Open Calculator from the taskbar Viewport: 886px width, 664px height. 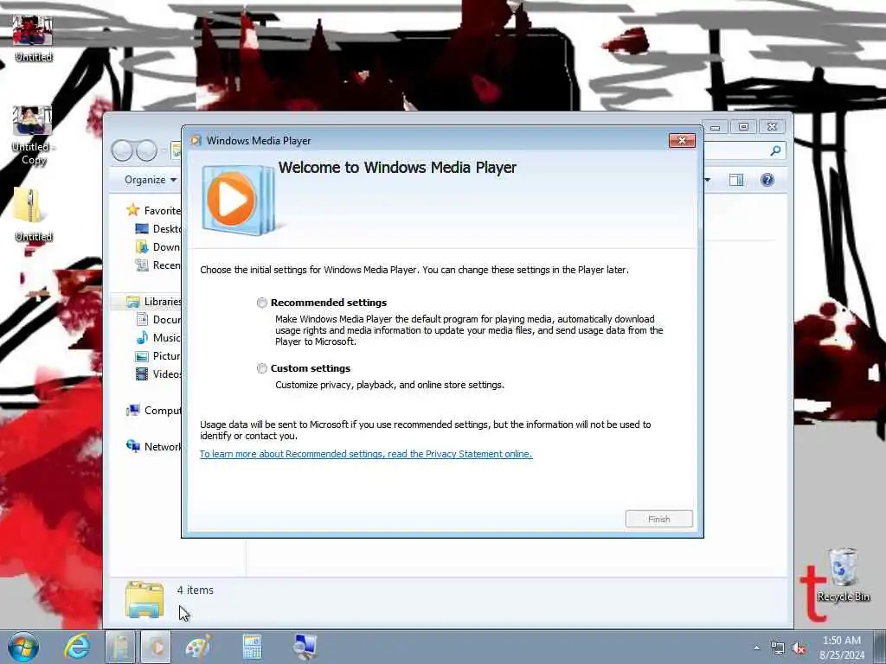coord(252,647)
